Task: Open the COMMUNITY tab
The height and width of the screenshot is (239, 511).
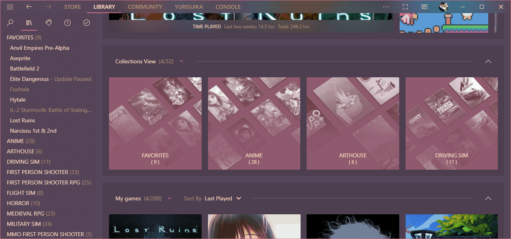Action: click(x=145, y=7)
